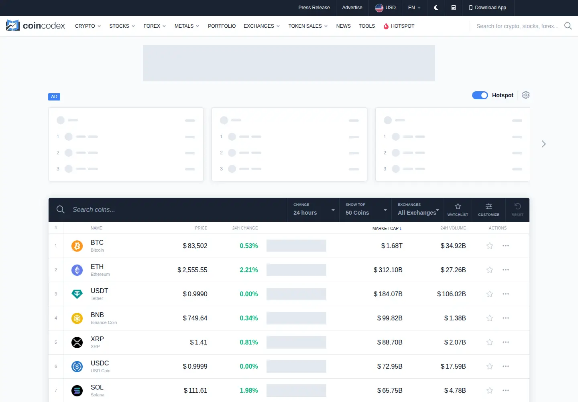The image size is (578, 402).
Task: Open the more actions dots for USDT
Action: pyautogui.click(x=506, y=294)
